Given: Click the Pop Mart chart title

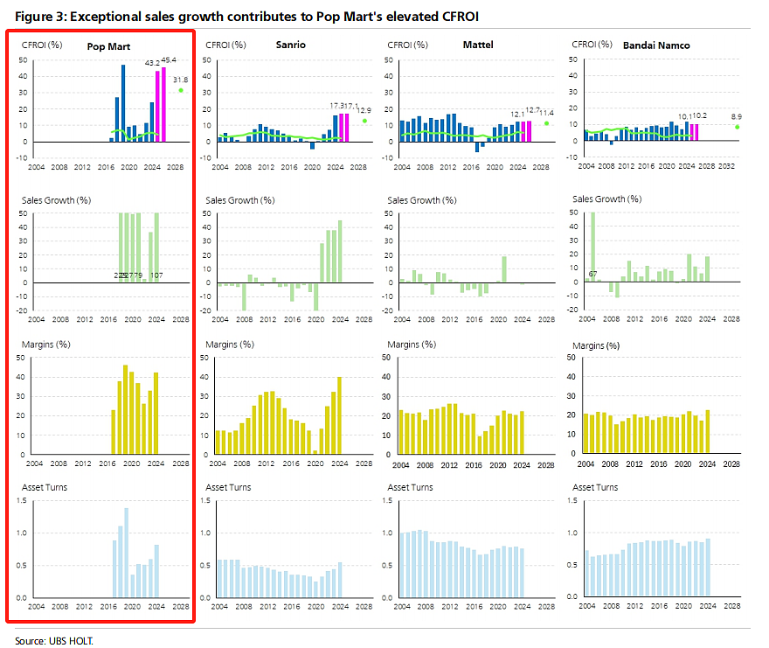Looking at the screenshot, I should click(x=108, y=46).
